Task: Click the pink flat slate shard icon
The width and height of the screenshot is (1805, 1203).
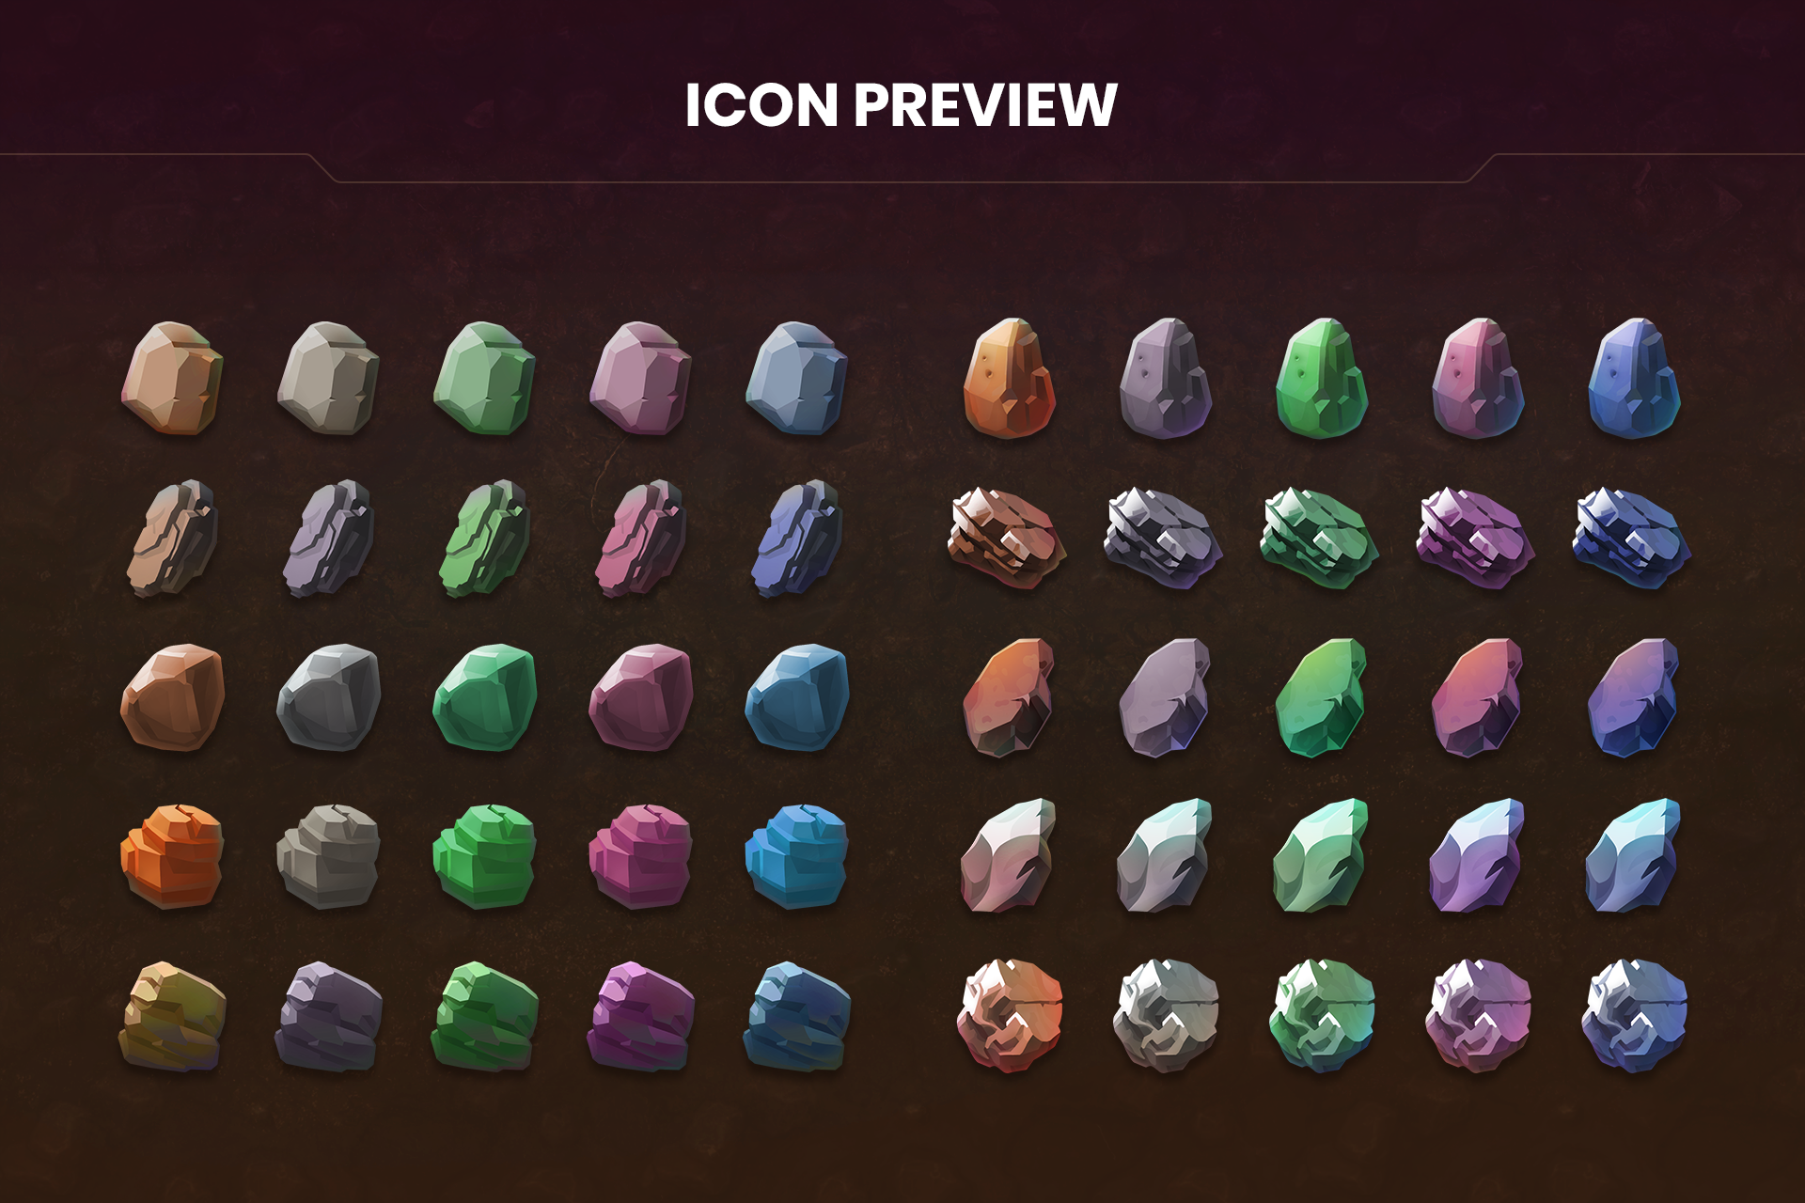Action: [639, 538]
